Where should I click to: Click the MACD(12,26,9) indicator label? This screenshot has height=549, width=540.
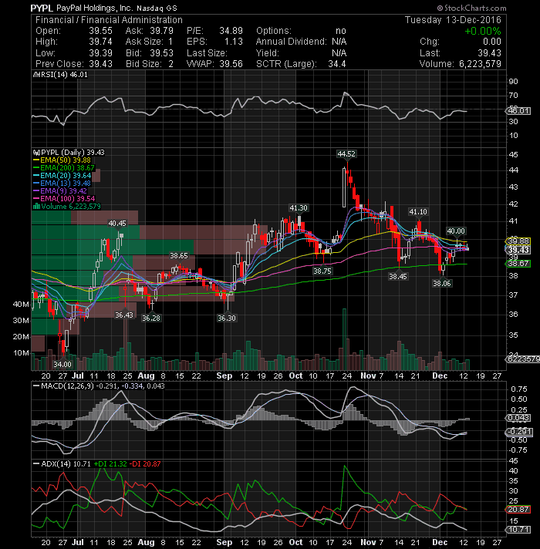click(99, 386)
